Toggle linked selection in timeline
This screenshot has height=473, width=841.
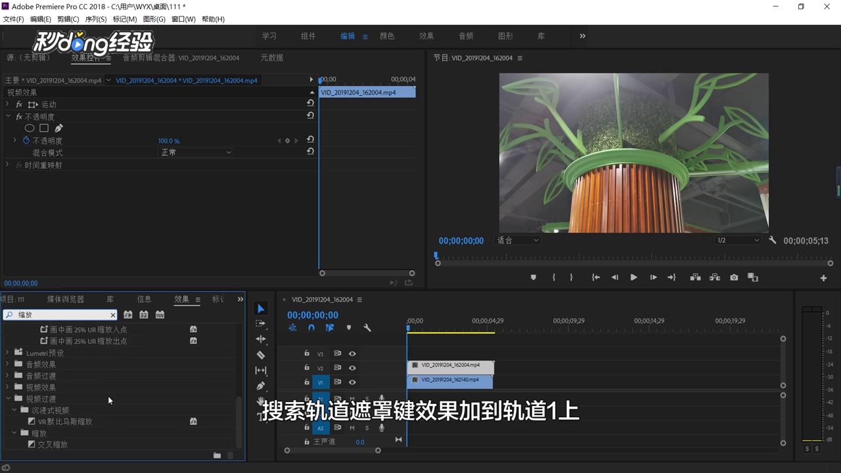coord(330,328)
